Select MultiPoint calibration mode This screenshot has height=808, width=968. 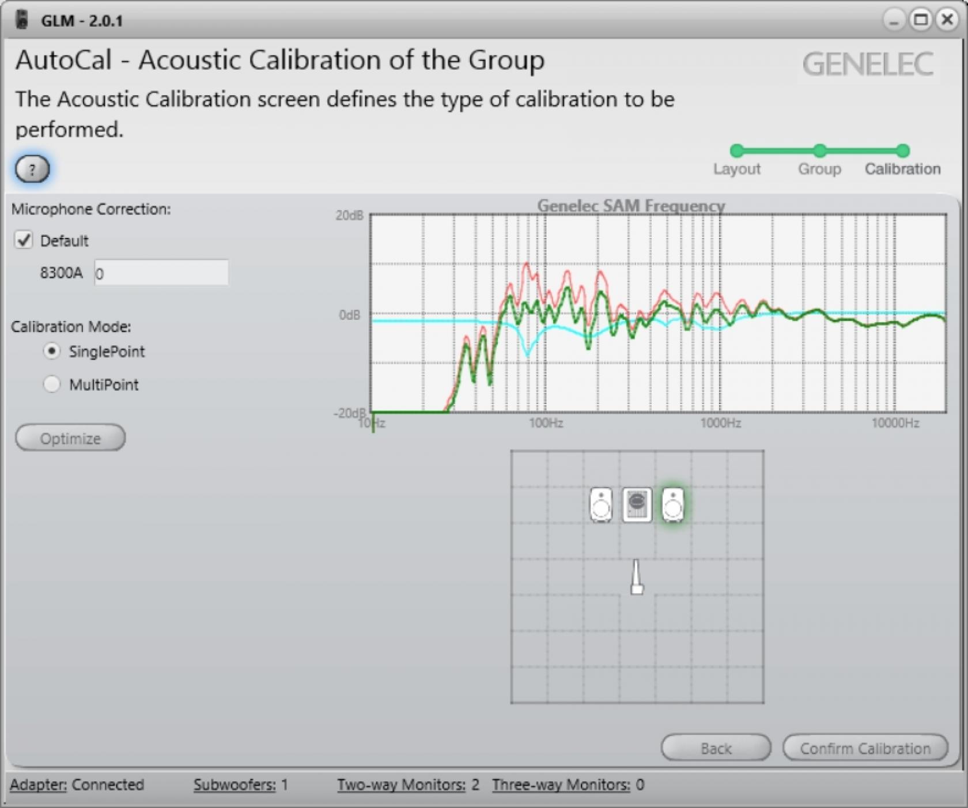(x=52, y=384)
